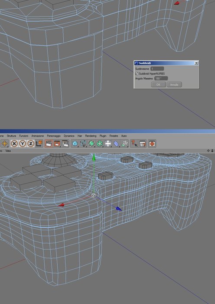Open the Struttura menu
Image resolution: width=215 pixels, height=304 pixels.
pyautogui.click(x=11, y=136)
